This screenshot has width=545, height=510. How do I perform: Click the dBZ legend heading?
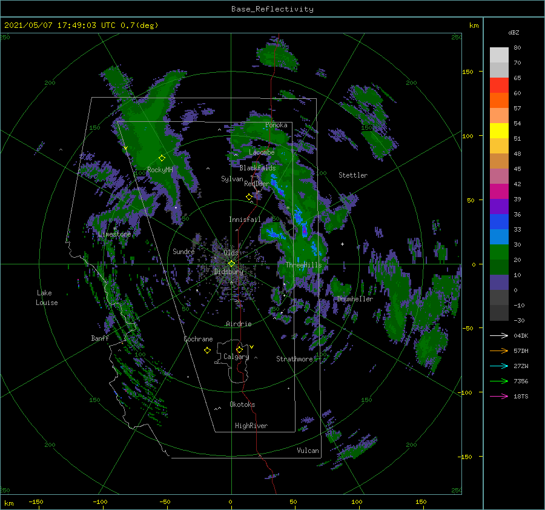click(514, 32)
